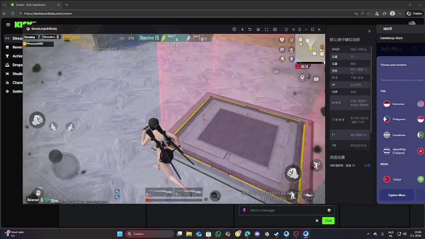This screenshot has width=425, height=239.
Task: Tap the sprint running-figure icon
Action: tap(282, 59)
